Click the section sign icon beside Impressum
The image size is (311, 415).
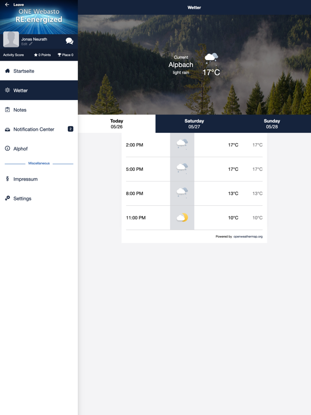pyautogui.click(x=8, y=179)
